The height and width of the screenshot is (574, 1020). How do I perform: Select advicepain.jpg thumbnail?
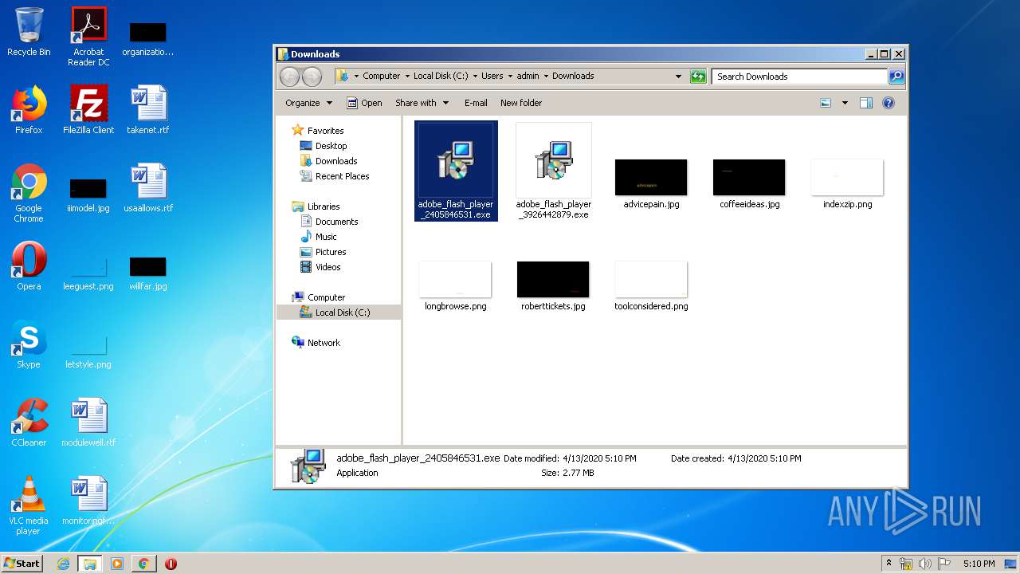coord(651,184)
